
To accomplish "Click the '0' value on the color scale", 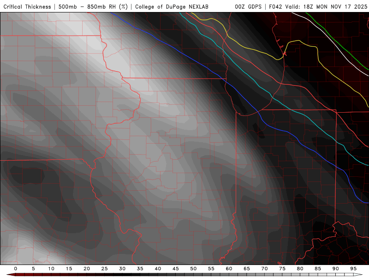I will click(16, 269).
